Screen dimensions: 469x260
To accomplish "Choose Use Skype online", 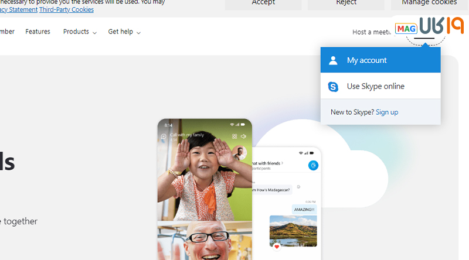I will pyautogui.click(x=380, y=86).
